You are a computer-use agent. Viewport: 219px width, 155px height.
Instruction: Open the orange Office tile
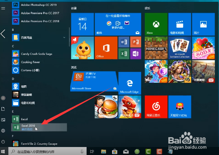coord(106,48)
